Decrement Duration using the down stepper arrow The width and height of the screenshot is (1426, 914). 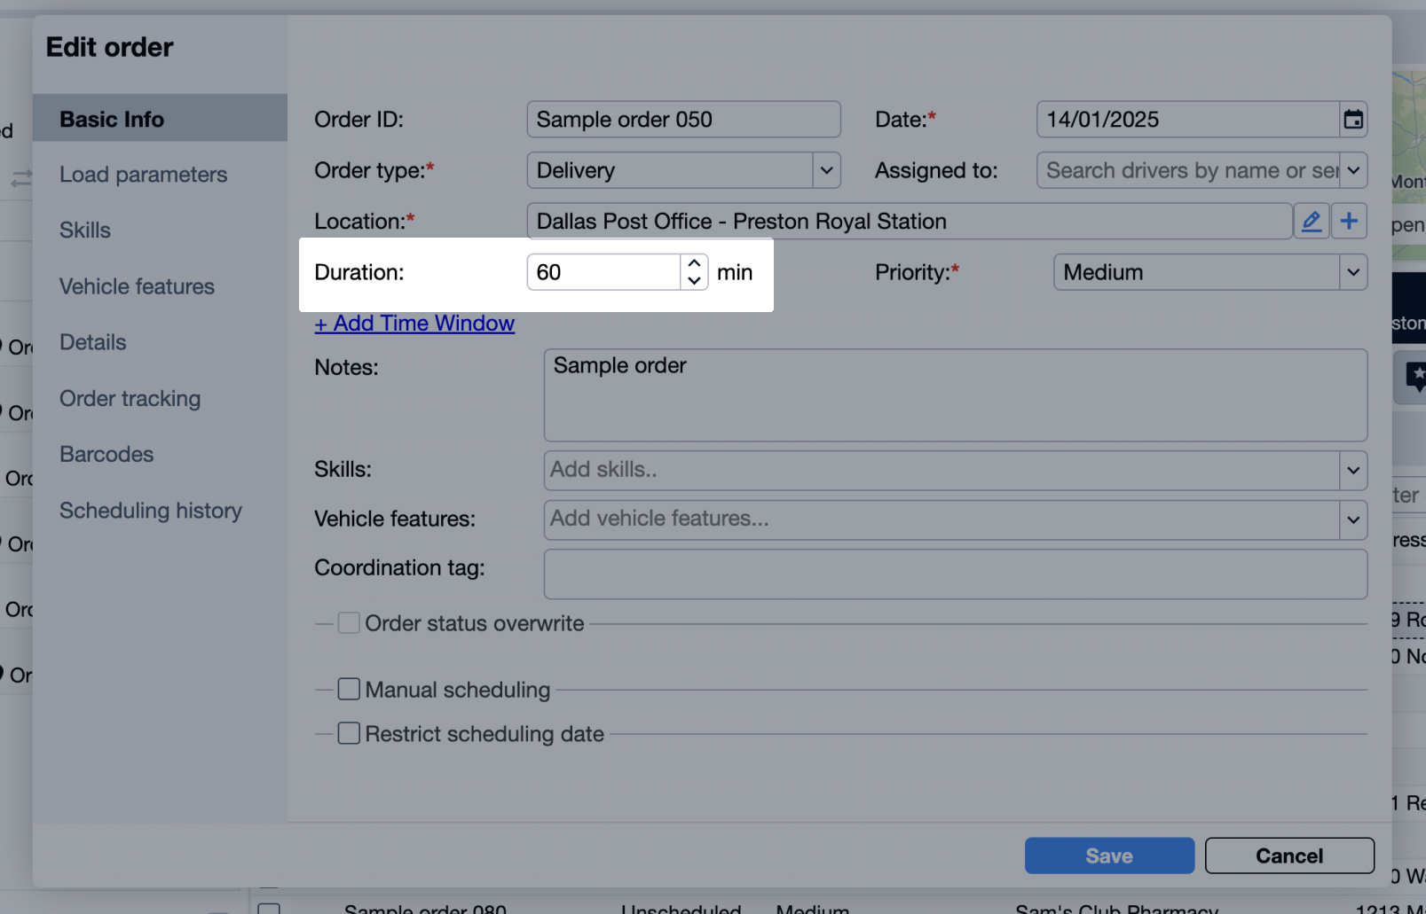click(694, 282)
